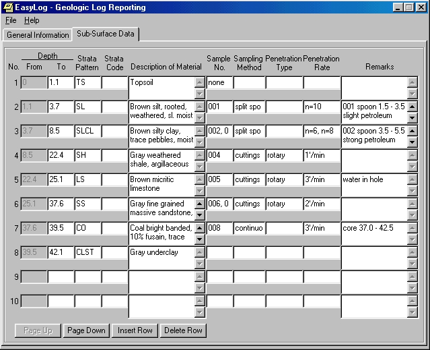This screenshot has width=430, height=350.
Task: Click sample number 005 field
Action: click(x=219, y=179)
